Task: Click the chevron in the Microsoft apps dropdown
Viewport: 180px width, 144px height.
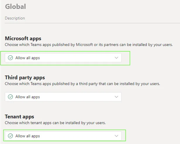Action: pyautogui.click(x=116, y=58)
